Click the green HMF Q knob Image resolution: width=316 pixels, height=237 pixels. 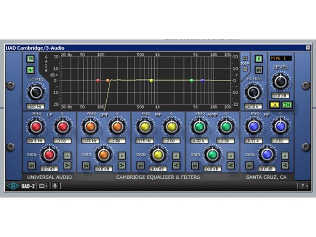point(226,127)
